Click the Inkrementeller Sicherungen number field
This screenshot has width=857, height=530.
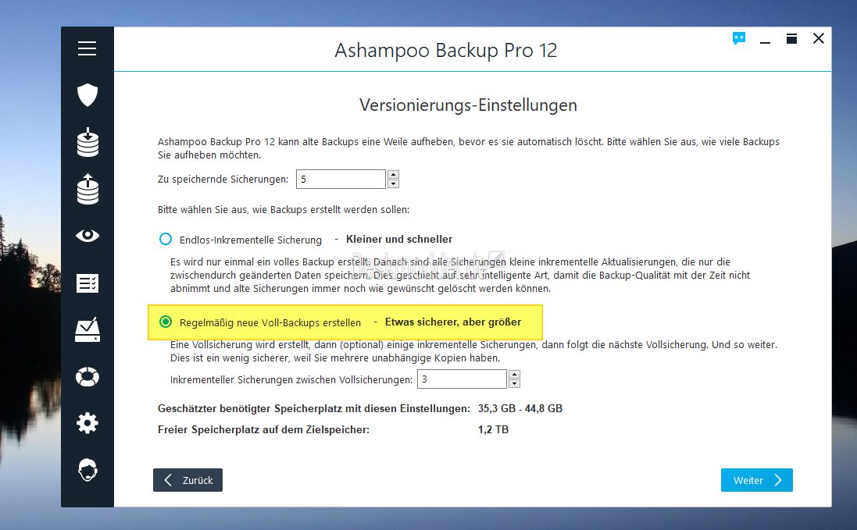[x=462, y=379]
